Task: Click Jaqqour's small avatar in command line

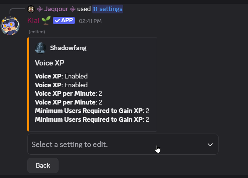Action: (x=31, y=9)
